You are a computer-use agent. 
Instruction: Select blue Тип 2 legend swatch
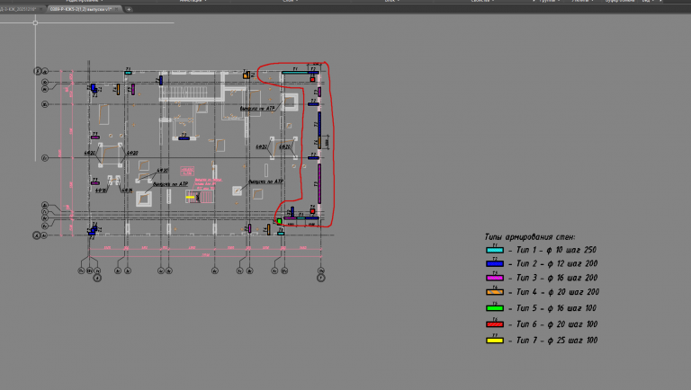pos(494,264)
